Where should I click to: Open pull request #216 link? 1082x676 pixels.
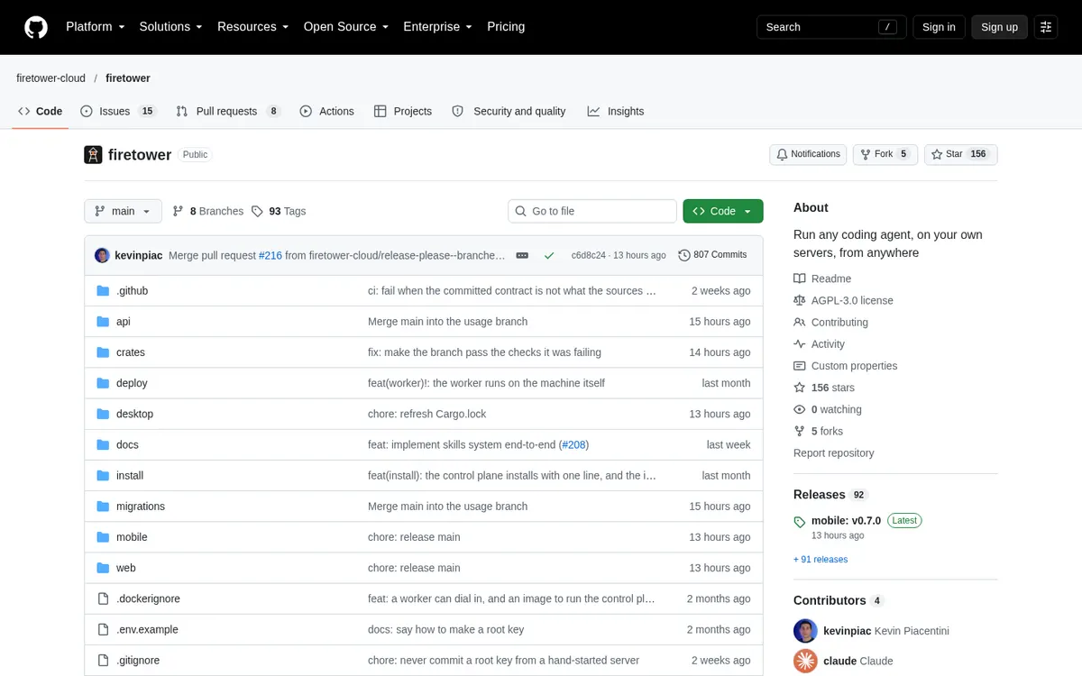point(270,255)
